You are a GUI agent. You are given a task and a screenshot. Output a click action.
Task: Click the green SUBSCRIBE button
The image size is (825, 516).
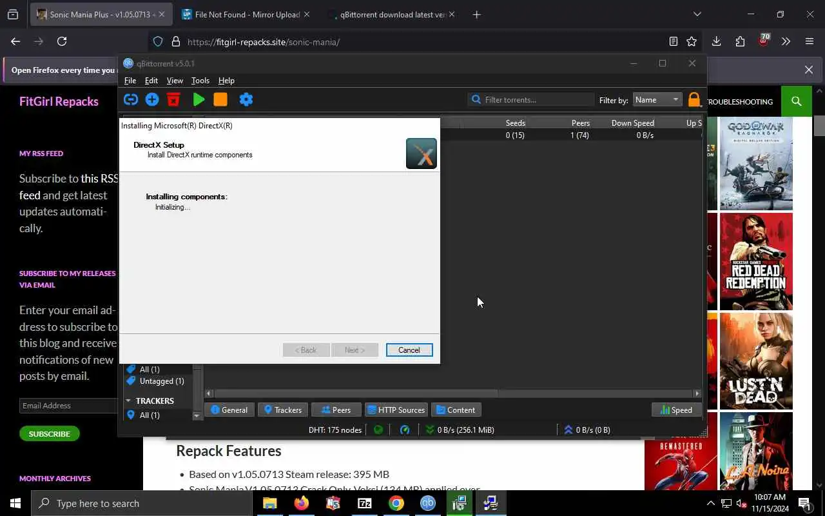click(x=49, y=433)
